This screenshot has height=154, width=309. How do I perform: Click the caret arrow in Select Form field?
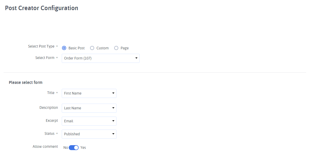point(136,58)
